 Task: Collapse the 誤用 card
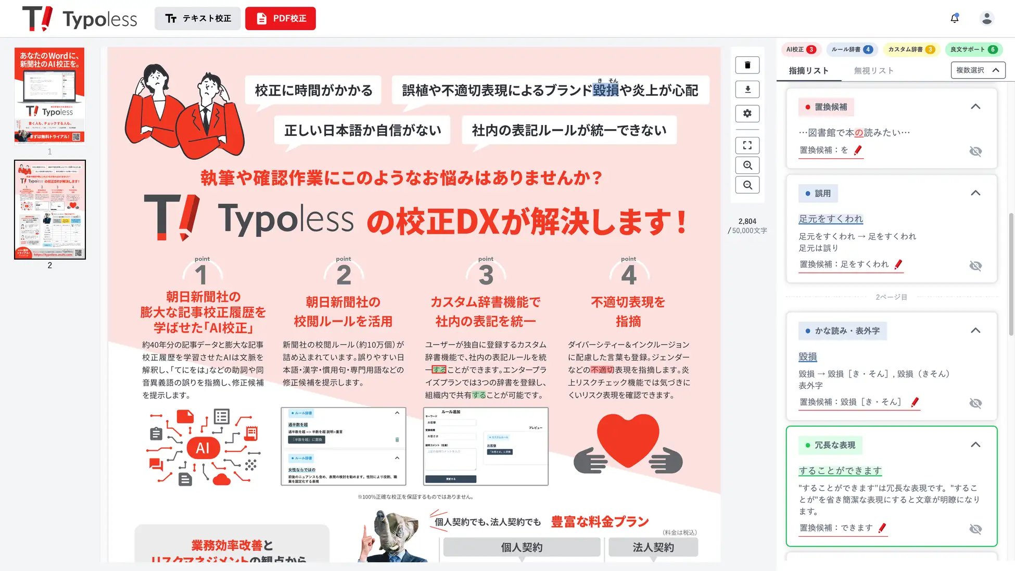click(975, 193)
